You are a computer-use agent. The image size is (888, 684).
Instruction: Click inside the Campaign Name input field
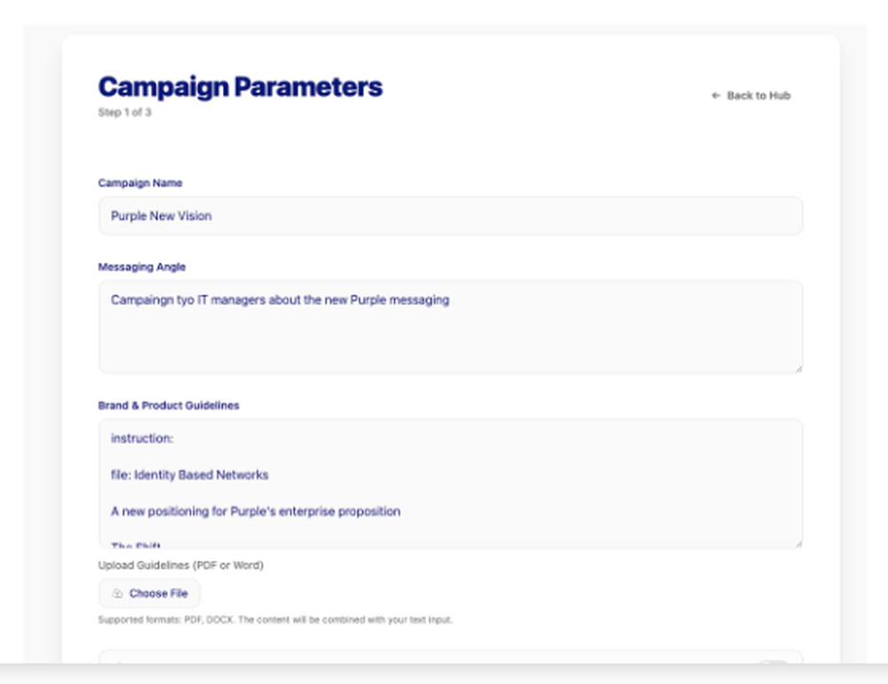(444, 215)
